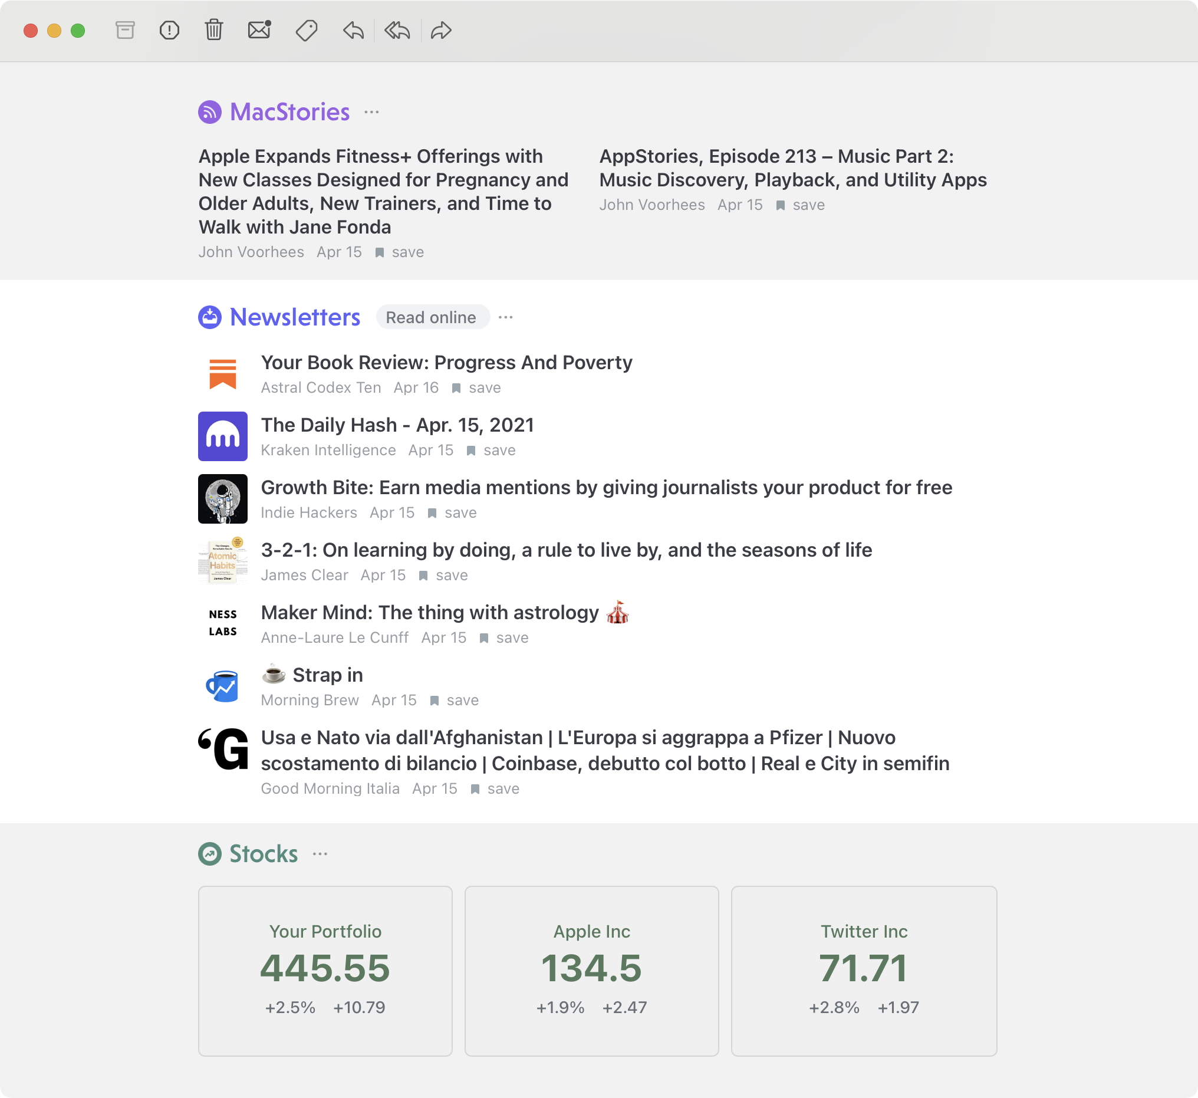1198x1098 pixels.
Task: Save the Good Morning Italia newsletter
Action: tap(495, 788)
